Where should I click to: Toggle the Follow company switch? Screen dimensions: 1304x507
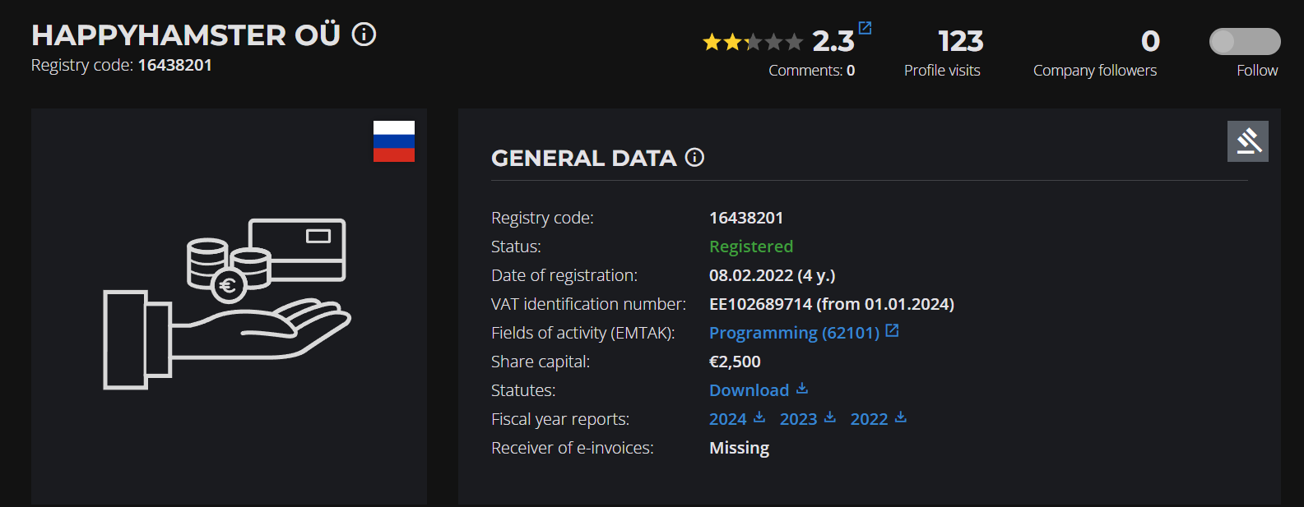[1244, 41]
